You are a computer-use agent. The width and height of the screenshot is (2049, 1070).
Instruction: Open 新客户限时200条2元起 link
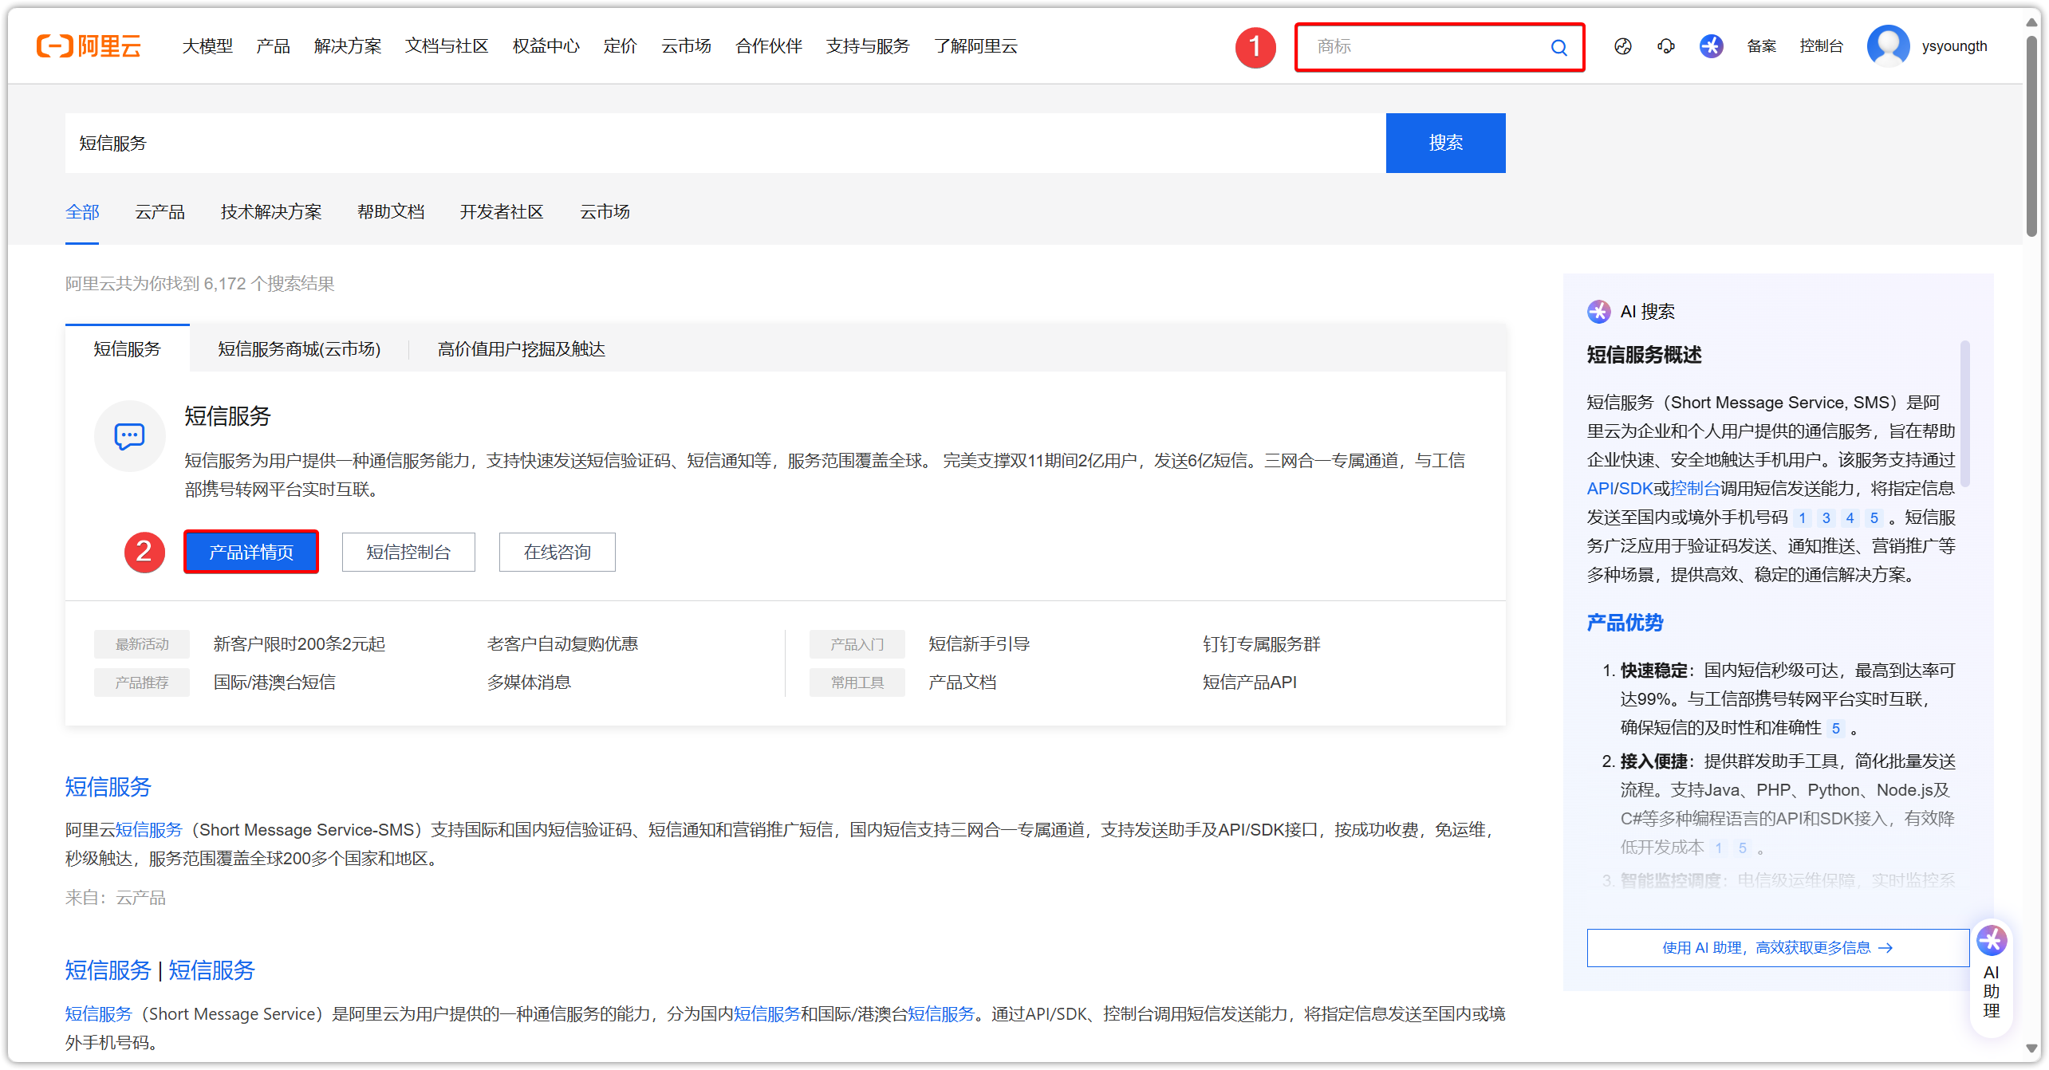[x=299, y=644]
